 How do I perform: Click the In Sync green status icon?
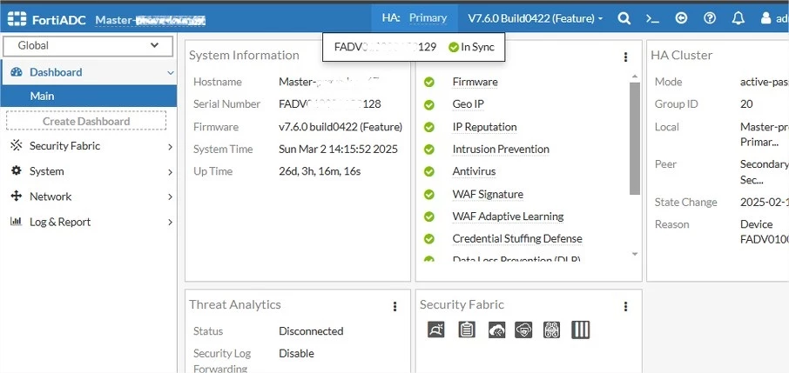click(454, 47)
